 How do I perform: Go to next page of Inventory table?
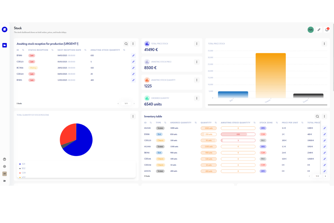pyautogui.click(x=325, y=176)
